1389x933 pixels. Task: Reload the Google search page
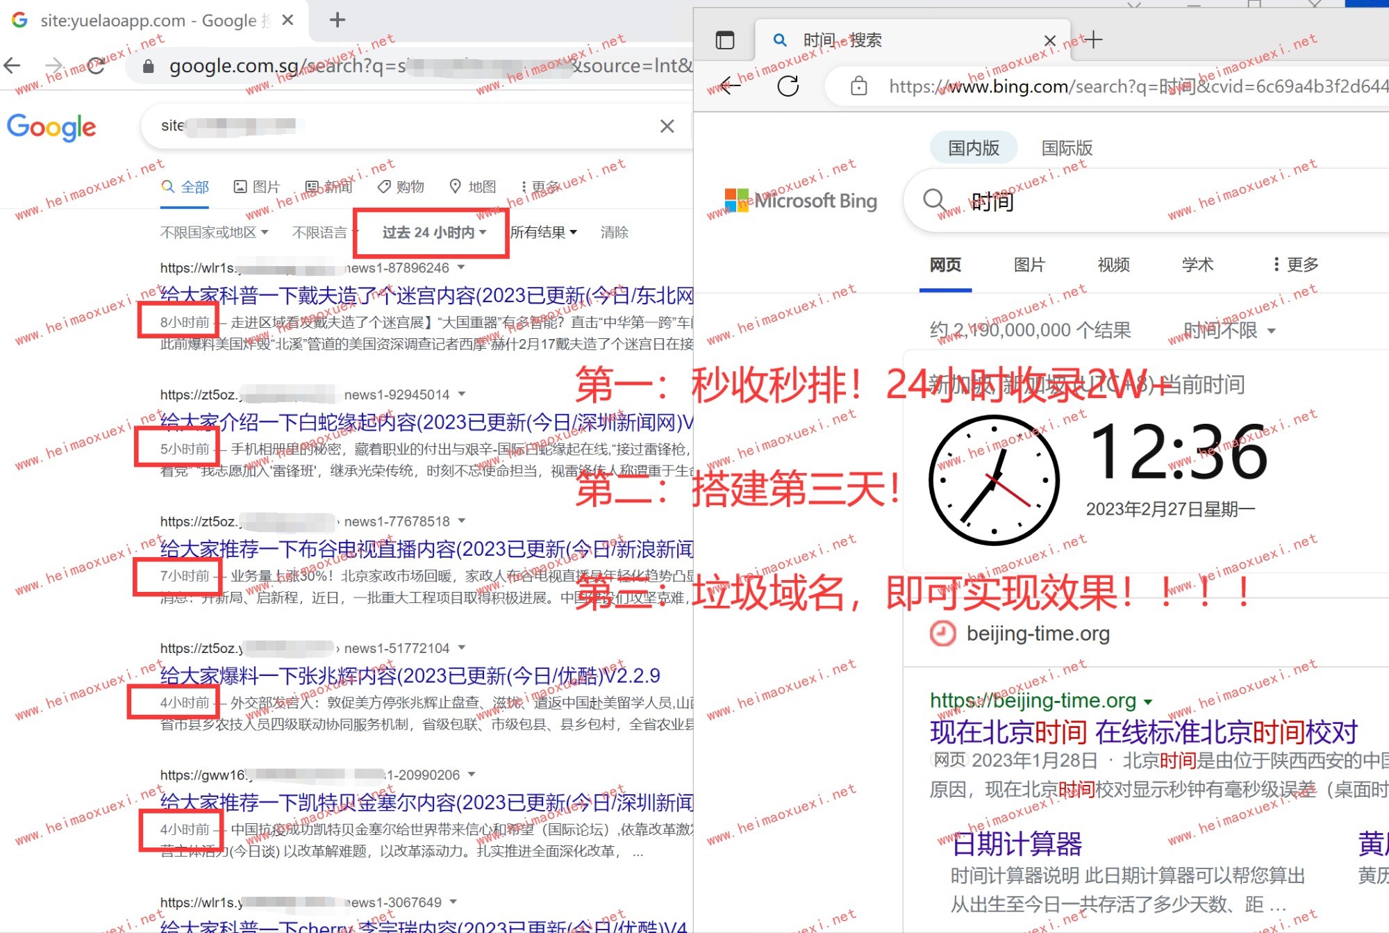(96, 66)
